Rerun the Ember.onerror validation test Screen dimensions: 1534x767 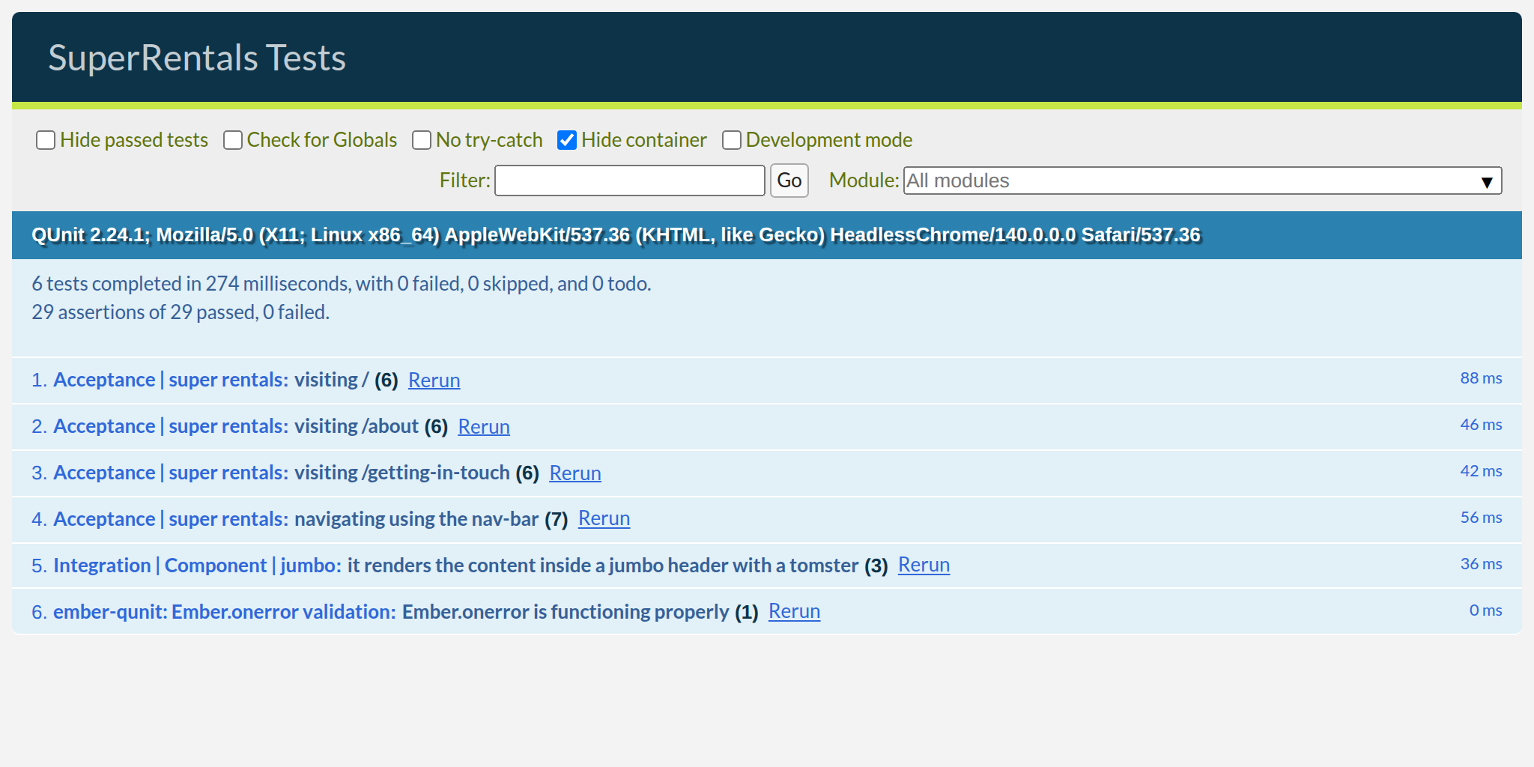point(794,612)
